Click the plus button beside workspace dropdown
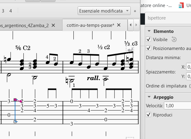The height and width of the screenshot is (139, 191). [x=135, y=11]
